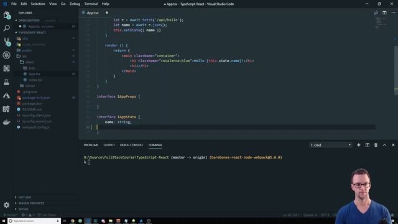Click the code minimap preview
This screenshot has width=398, height=224.
pos(381,23)
